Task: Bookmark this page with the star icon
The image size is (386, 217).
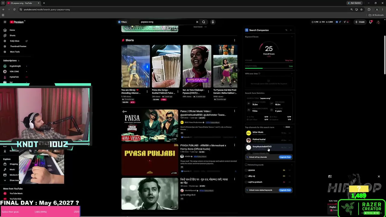Action: (x=361, y=9)
